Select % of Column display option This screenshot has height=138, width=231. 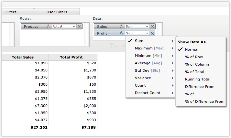[197, 64]
